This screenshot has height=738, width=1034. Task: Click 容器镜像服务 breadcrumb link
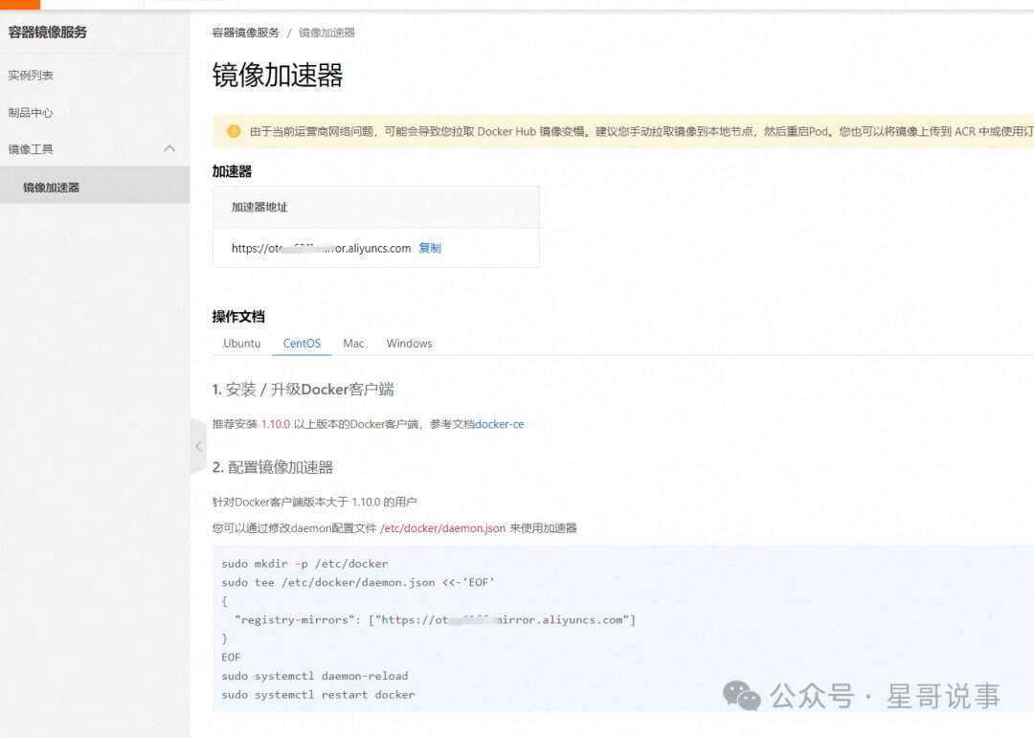point(245,33)
